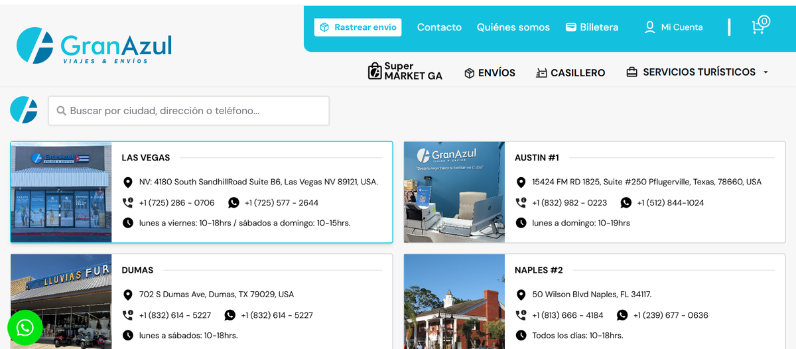Click the location pin for Dumas
Image resolution: width=796 pixels, height=349 pixels.
coord(128,295)
